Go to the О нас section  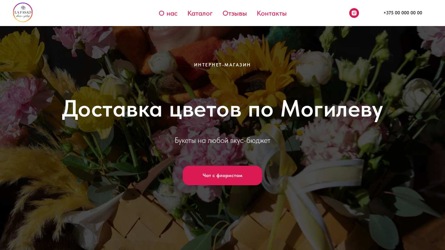tap(168, 13)
